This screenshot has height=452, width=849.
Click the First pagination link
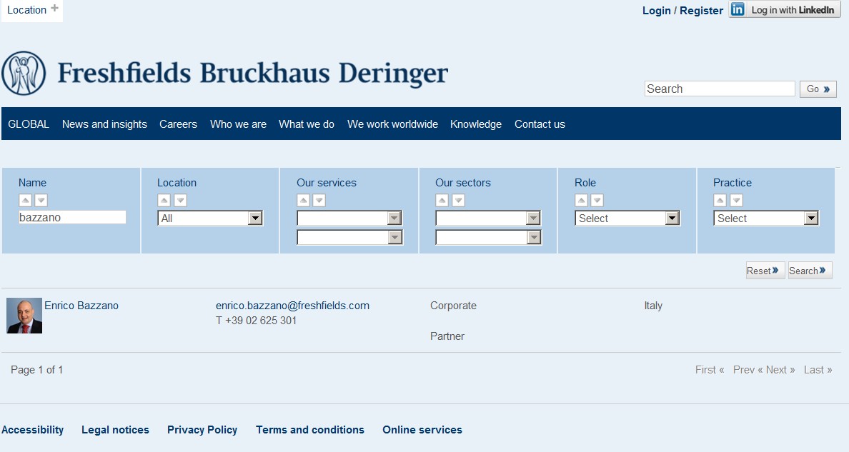click(x=710, y=370)
